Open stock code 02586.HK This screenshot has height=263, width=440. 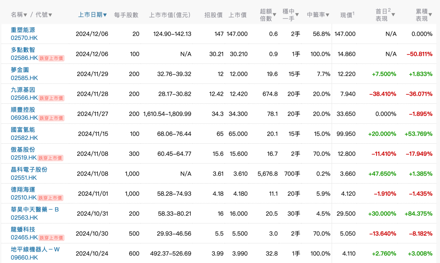(x=24, y=58)
